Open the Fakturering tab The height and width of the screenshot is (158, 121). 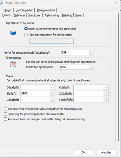click(52, 16)
